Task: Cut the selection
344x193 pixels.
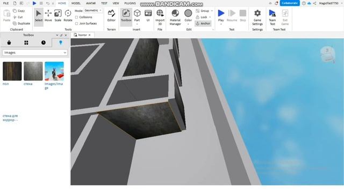Action: pos(18,17)
